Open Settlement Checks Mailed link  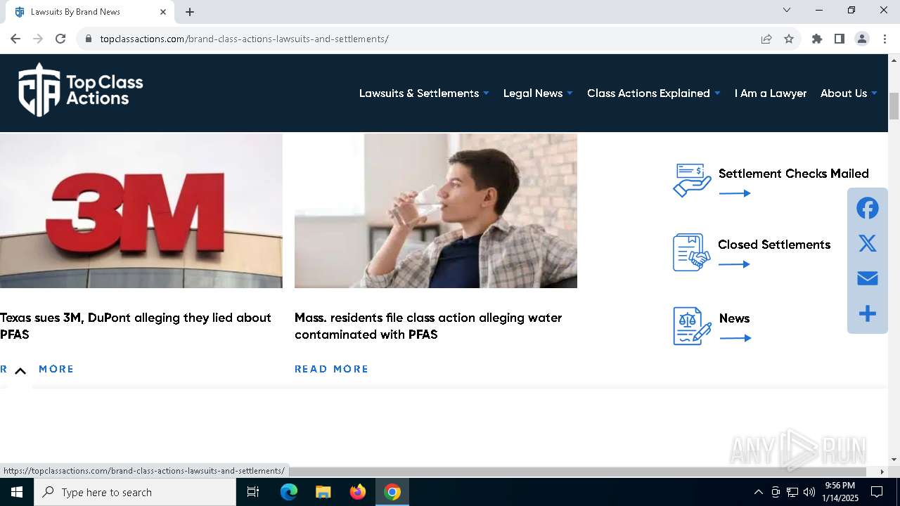[x=793, y=174]
